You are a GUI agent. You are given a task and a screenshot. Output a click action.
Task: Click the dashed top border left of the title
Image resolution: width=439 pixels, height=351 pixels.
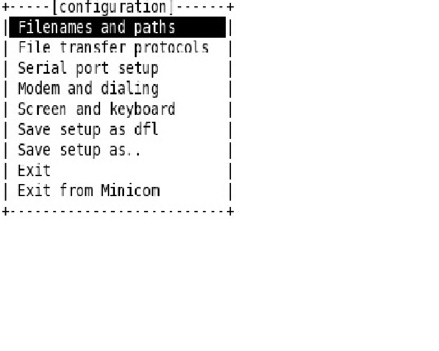29,7
